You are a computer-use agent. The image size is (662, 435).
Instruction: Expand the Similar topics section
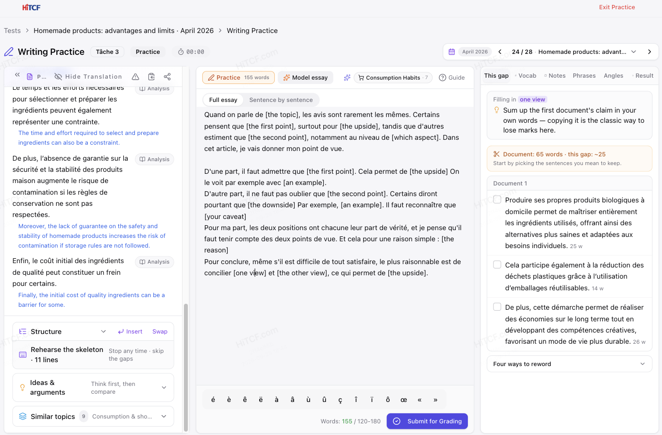[93, 417]
